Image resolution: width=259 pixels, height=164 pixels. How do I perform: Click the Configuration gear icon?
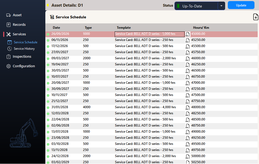pos(9,66)
